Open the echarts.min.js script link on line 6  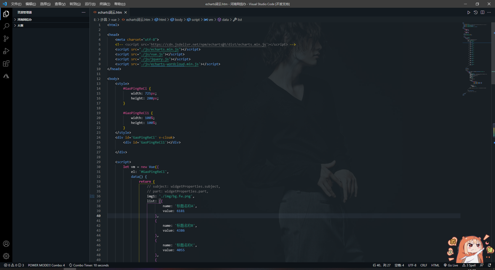coord(160,49)
